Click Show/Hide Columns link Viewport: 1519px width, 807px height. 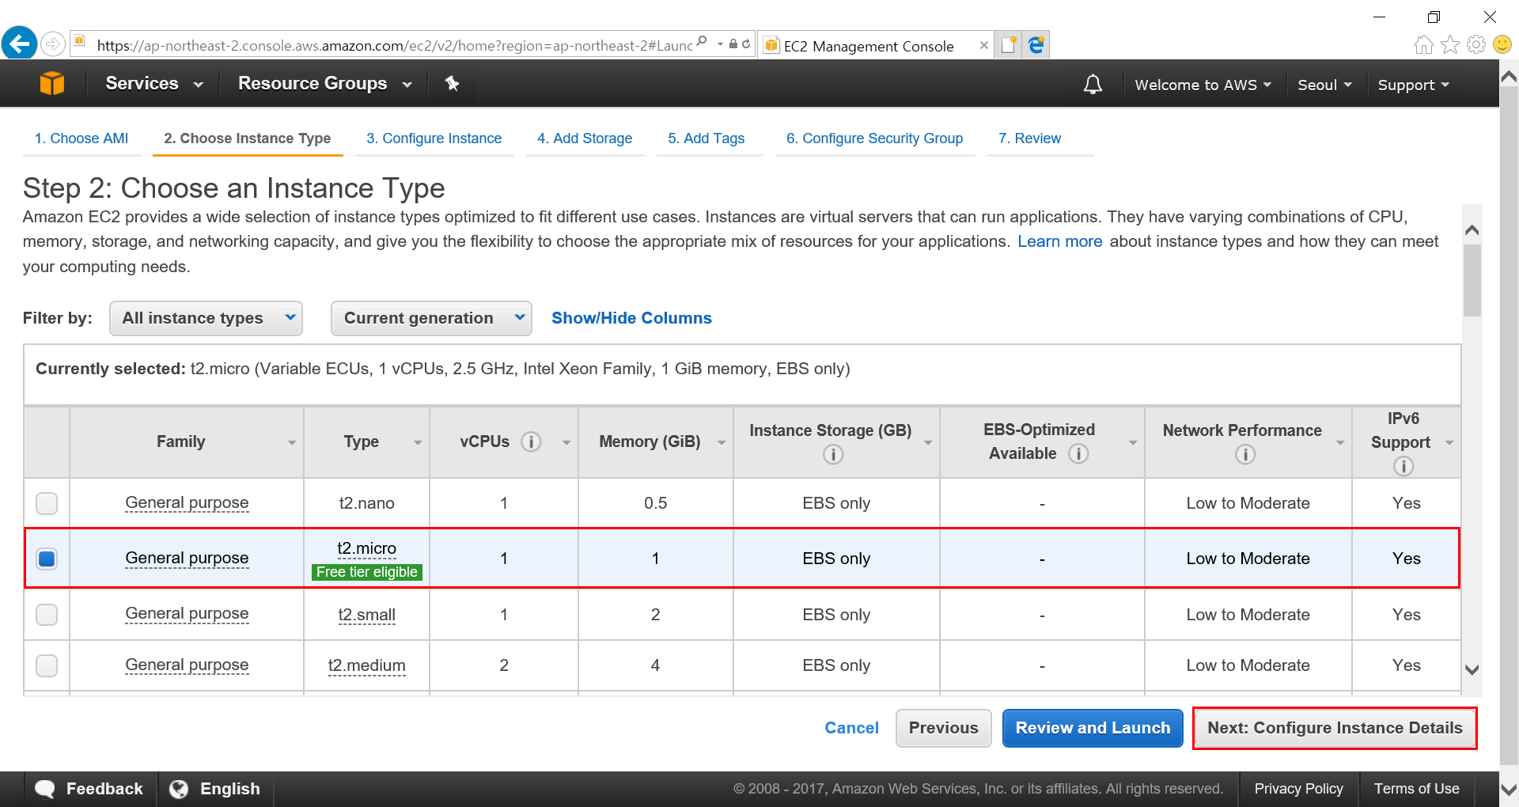tap(631, 318)
